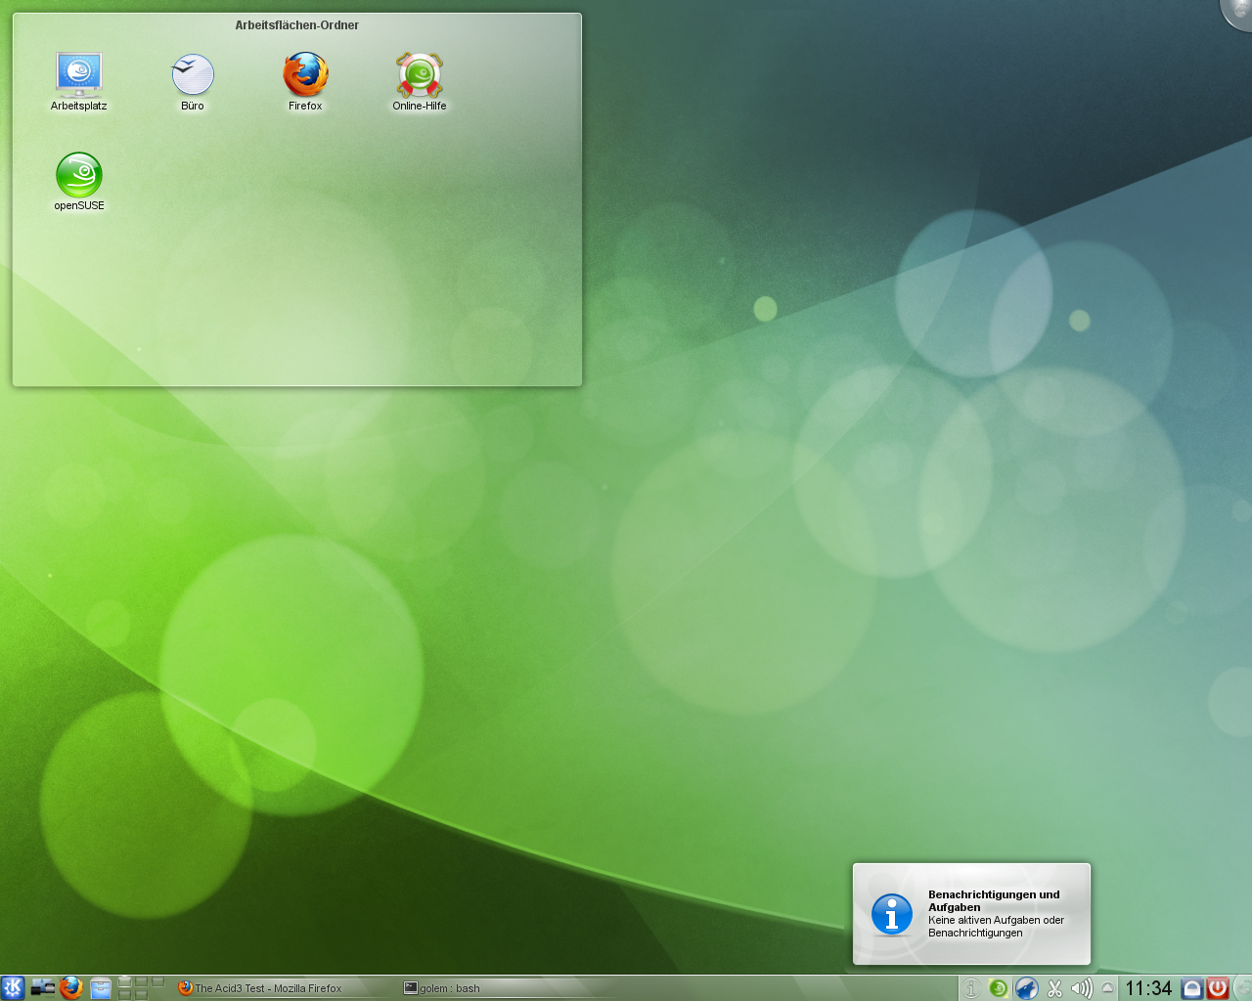This screenshot has height=1001, width=1252.
Task: Click the speaker volume tray icon
Action: [1081, 988]
